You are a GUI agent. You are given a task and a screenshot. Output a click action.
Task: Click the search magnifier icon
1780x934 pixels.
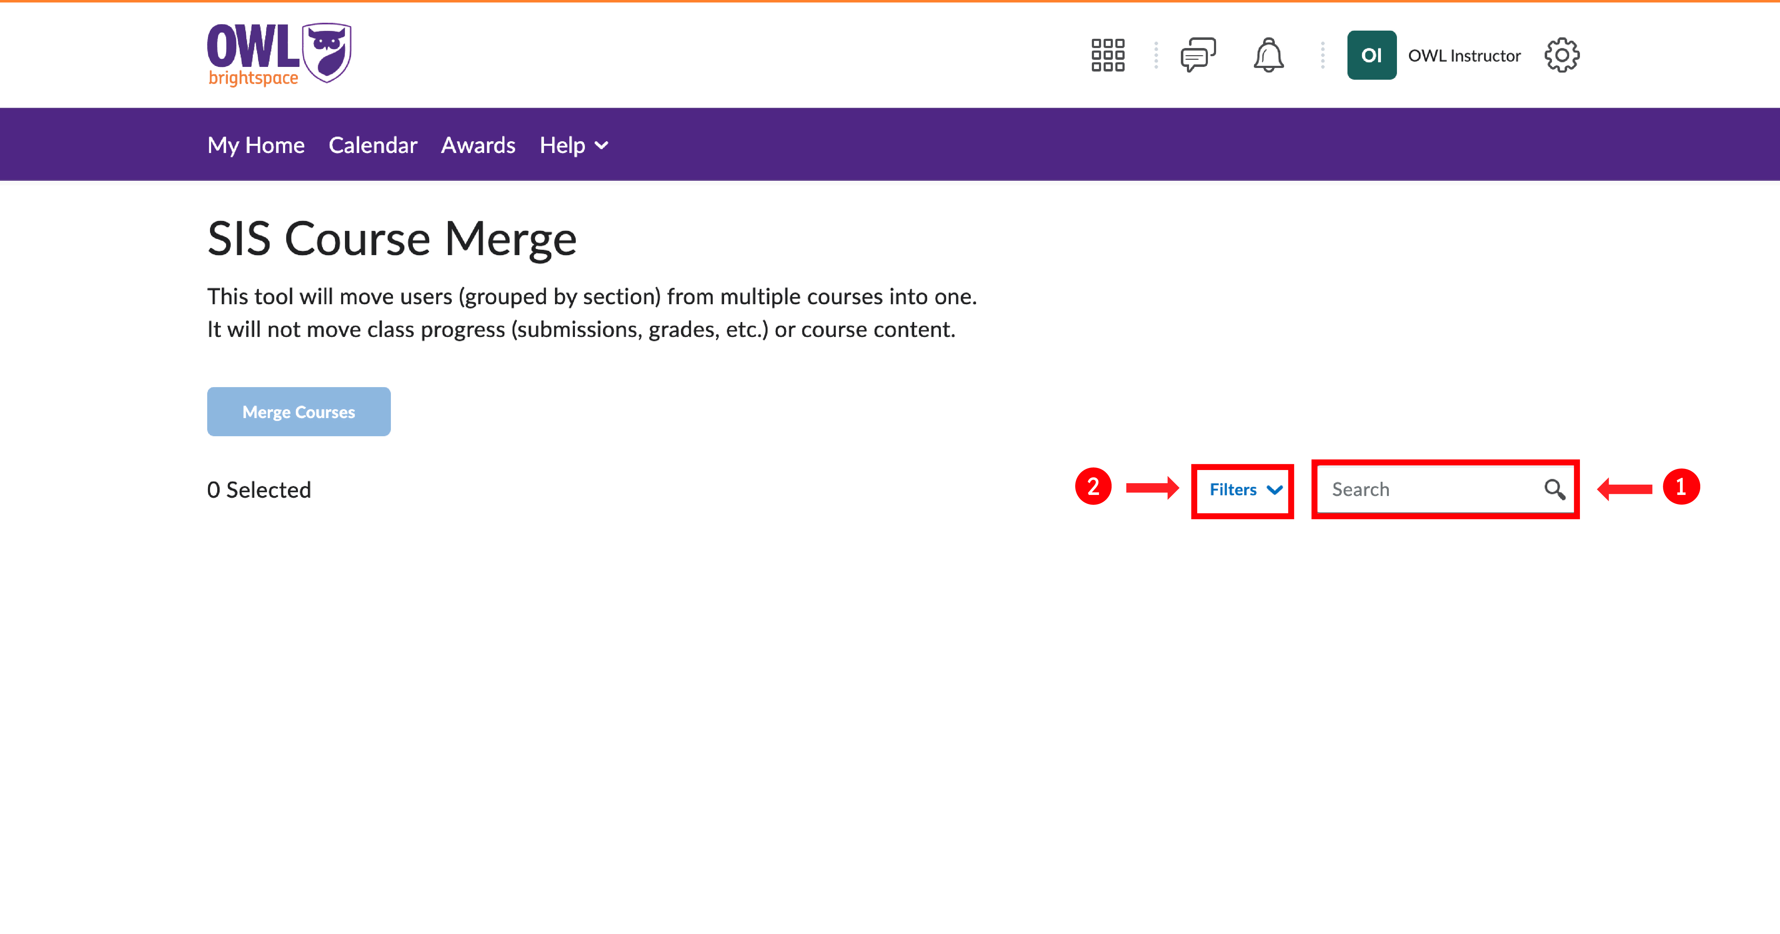click(1555, 489)
